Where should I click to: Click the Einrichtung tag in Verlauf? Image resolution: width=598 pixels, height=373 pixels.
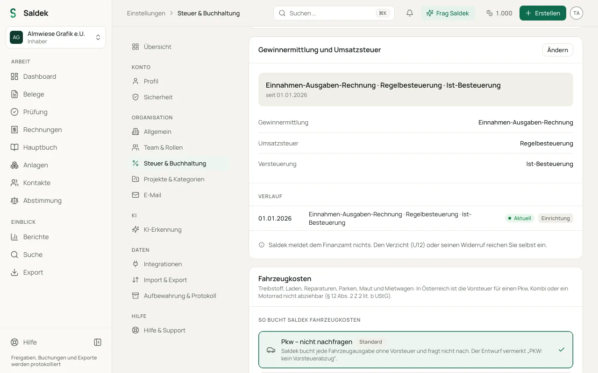coord(555,218)
